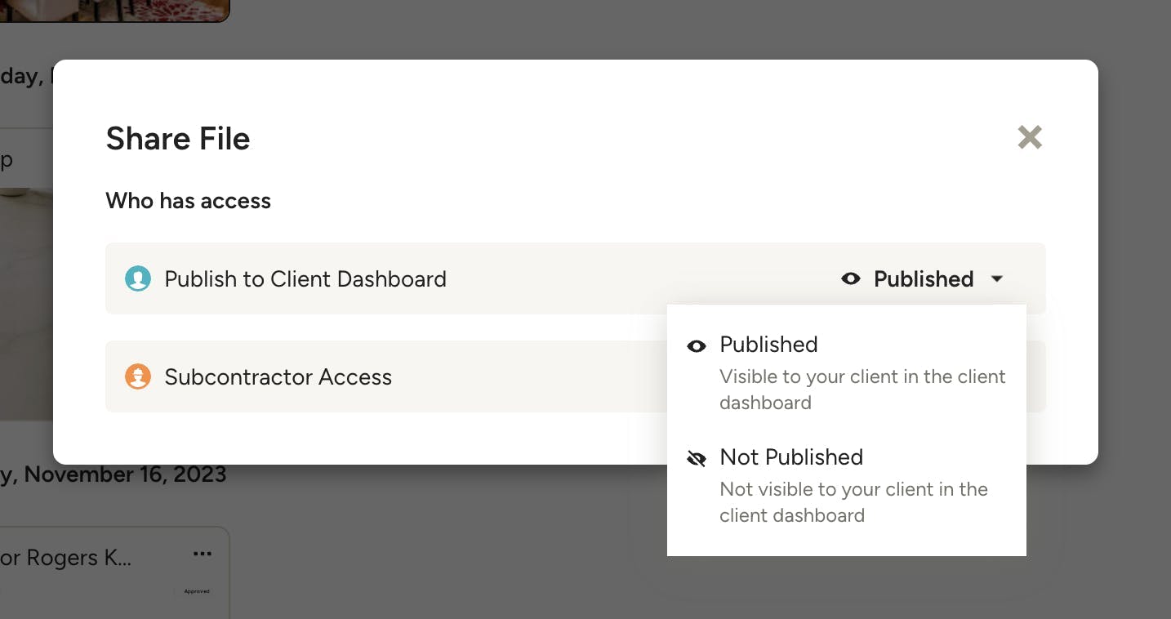Click the Publish to Client Dashboard label
This screenshot has width=1171, height=619.
305,279
